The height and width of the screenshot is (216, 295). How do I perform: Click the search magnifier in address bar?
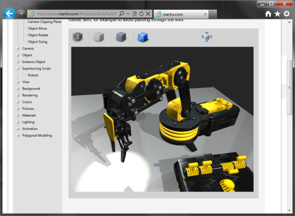point(122,14)
